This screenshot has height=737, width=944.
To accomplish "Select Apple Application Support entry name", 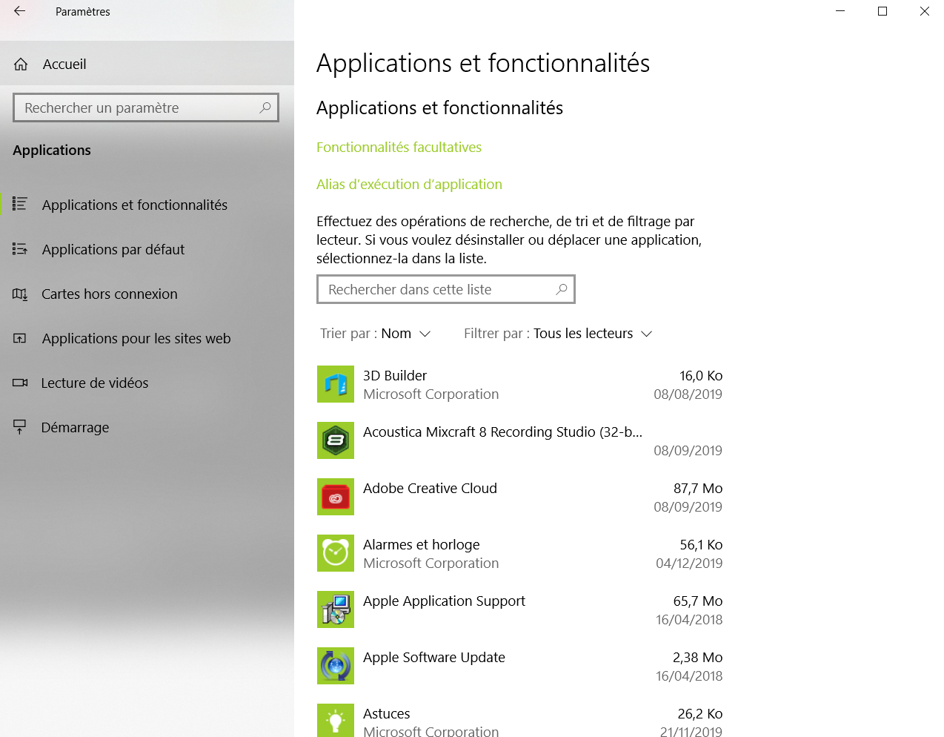I will coord(444,601).
